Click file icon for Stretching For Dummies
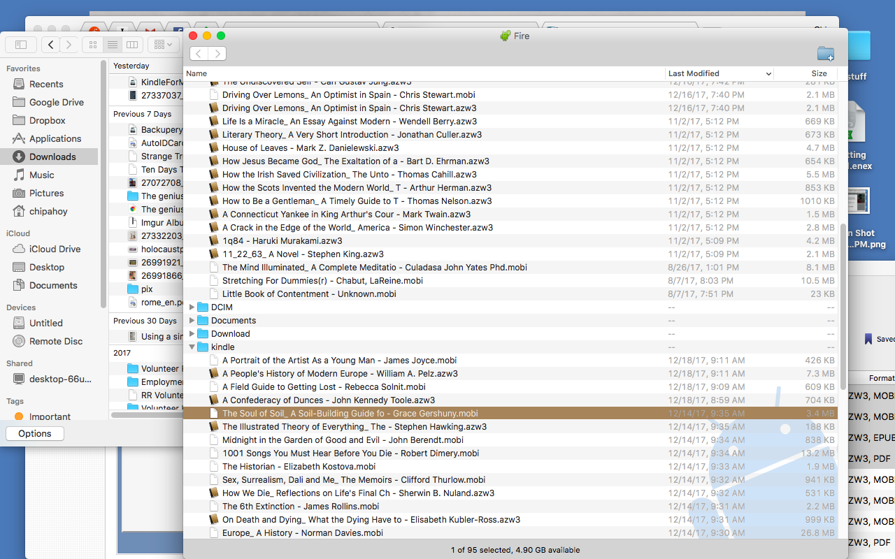 click(214, 280)
